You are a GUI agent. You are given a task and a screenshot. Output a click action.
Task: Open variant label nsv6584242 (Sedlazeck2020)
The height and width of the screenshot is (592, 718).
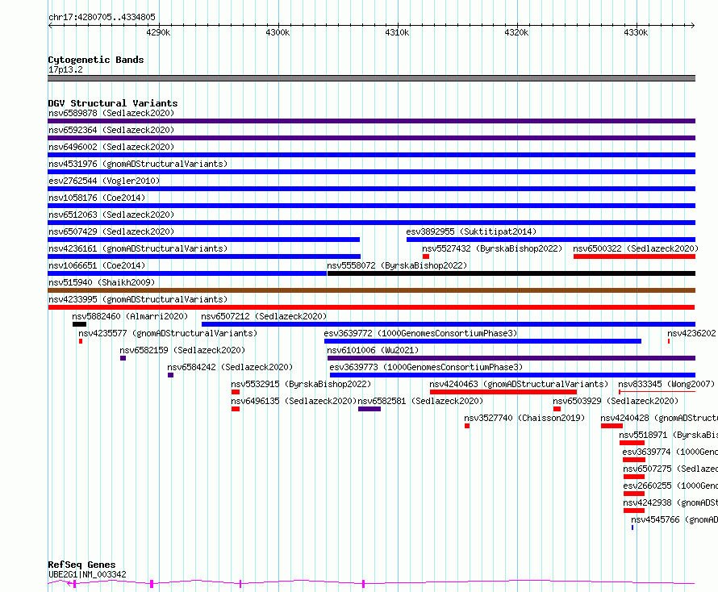pyautogui.click(x=230, y=367)
